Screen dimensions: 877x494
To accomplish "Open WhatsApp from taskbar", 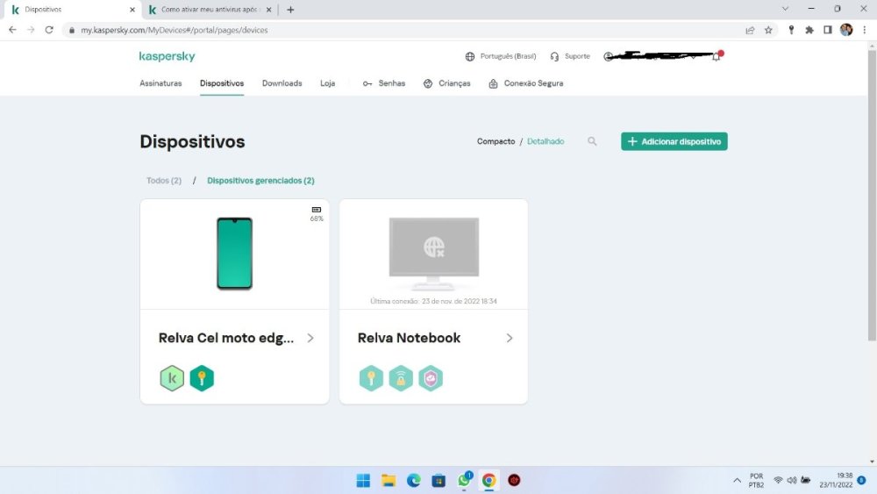I will [x=464, y=480].
